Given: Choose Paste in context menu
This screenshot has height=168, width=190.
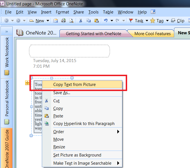Looking at the screenshot, I should [82, 116].
